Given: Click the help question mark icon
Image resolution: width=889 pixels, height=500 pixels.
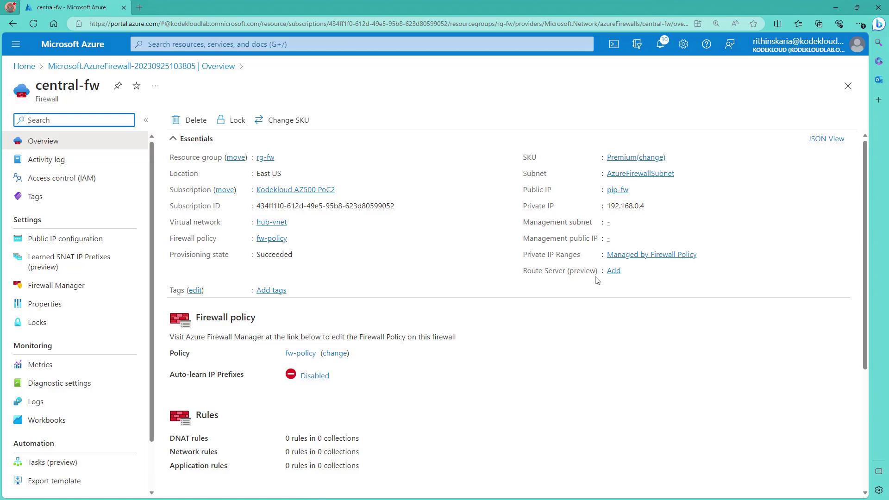Looking at the screenshot, I should tap(706, 44).
